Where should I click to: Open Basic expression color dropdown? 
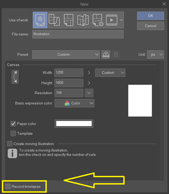pos(74,103)
